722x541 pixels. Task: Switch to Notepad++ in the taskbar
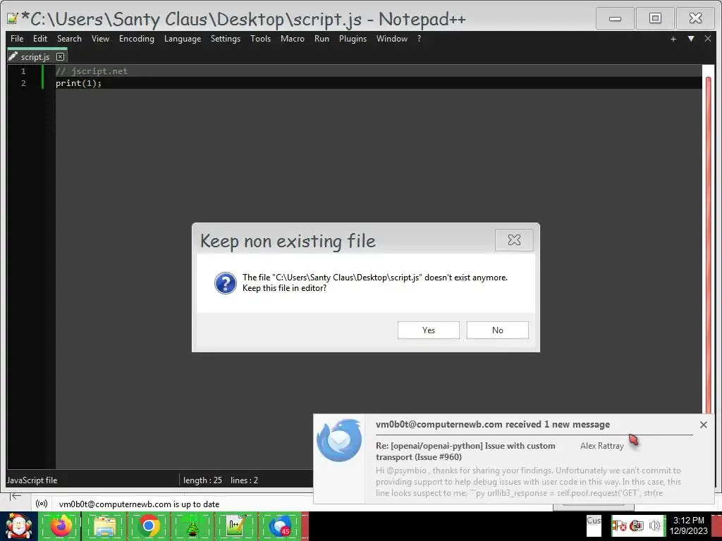(235, 526)
